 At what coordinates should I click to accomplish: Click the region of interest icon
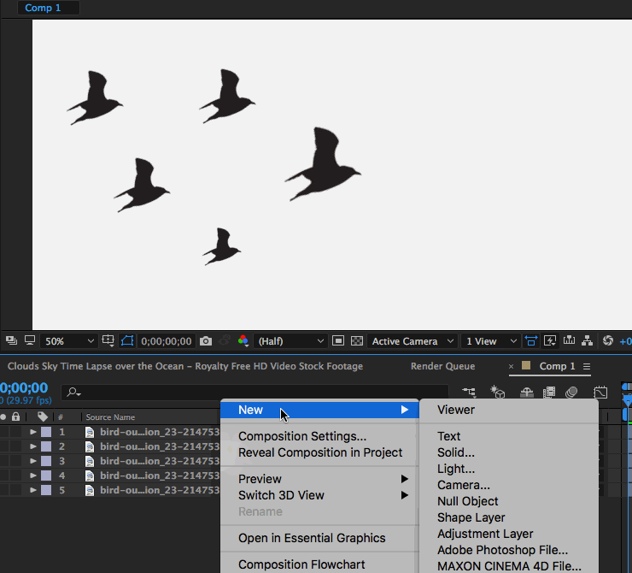pos(338,341)
